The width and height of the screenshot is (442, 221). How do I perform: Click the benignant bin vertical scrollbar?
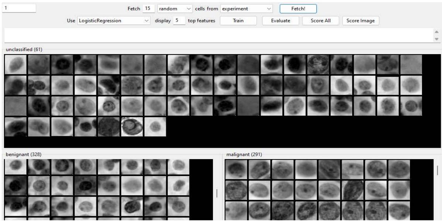click(x=217, y=193)
